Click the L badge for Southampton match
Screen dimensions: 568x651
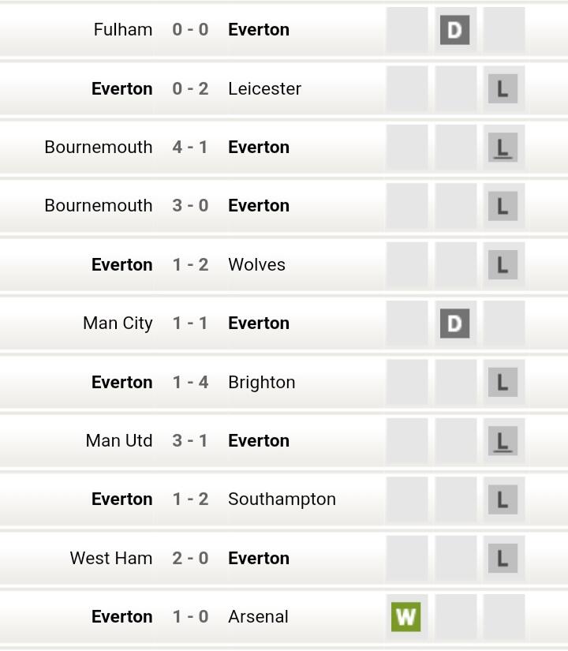pyautogui.click(x=503, y=499)
